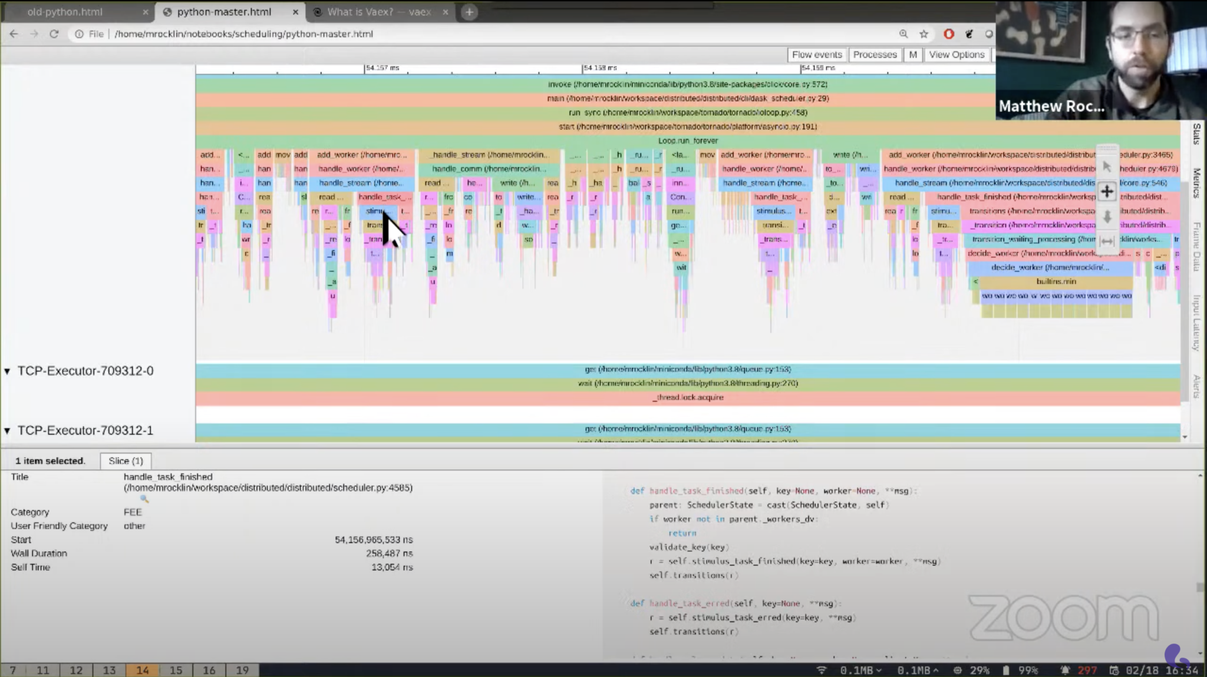Activate the pan mouse mode tool
1207x677 pixels.
pos(1107,191)
